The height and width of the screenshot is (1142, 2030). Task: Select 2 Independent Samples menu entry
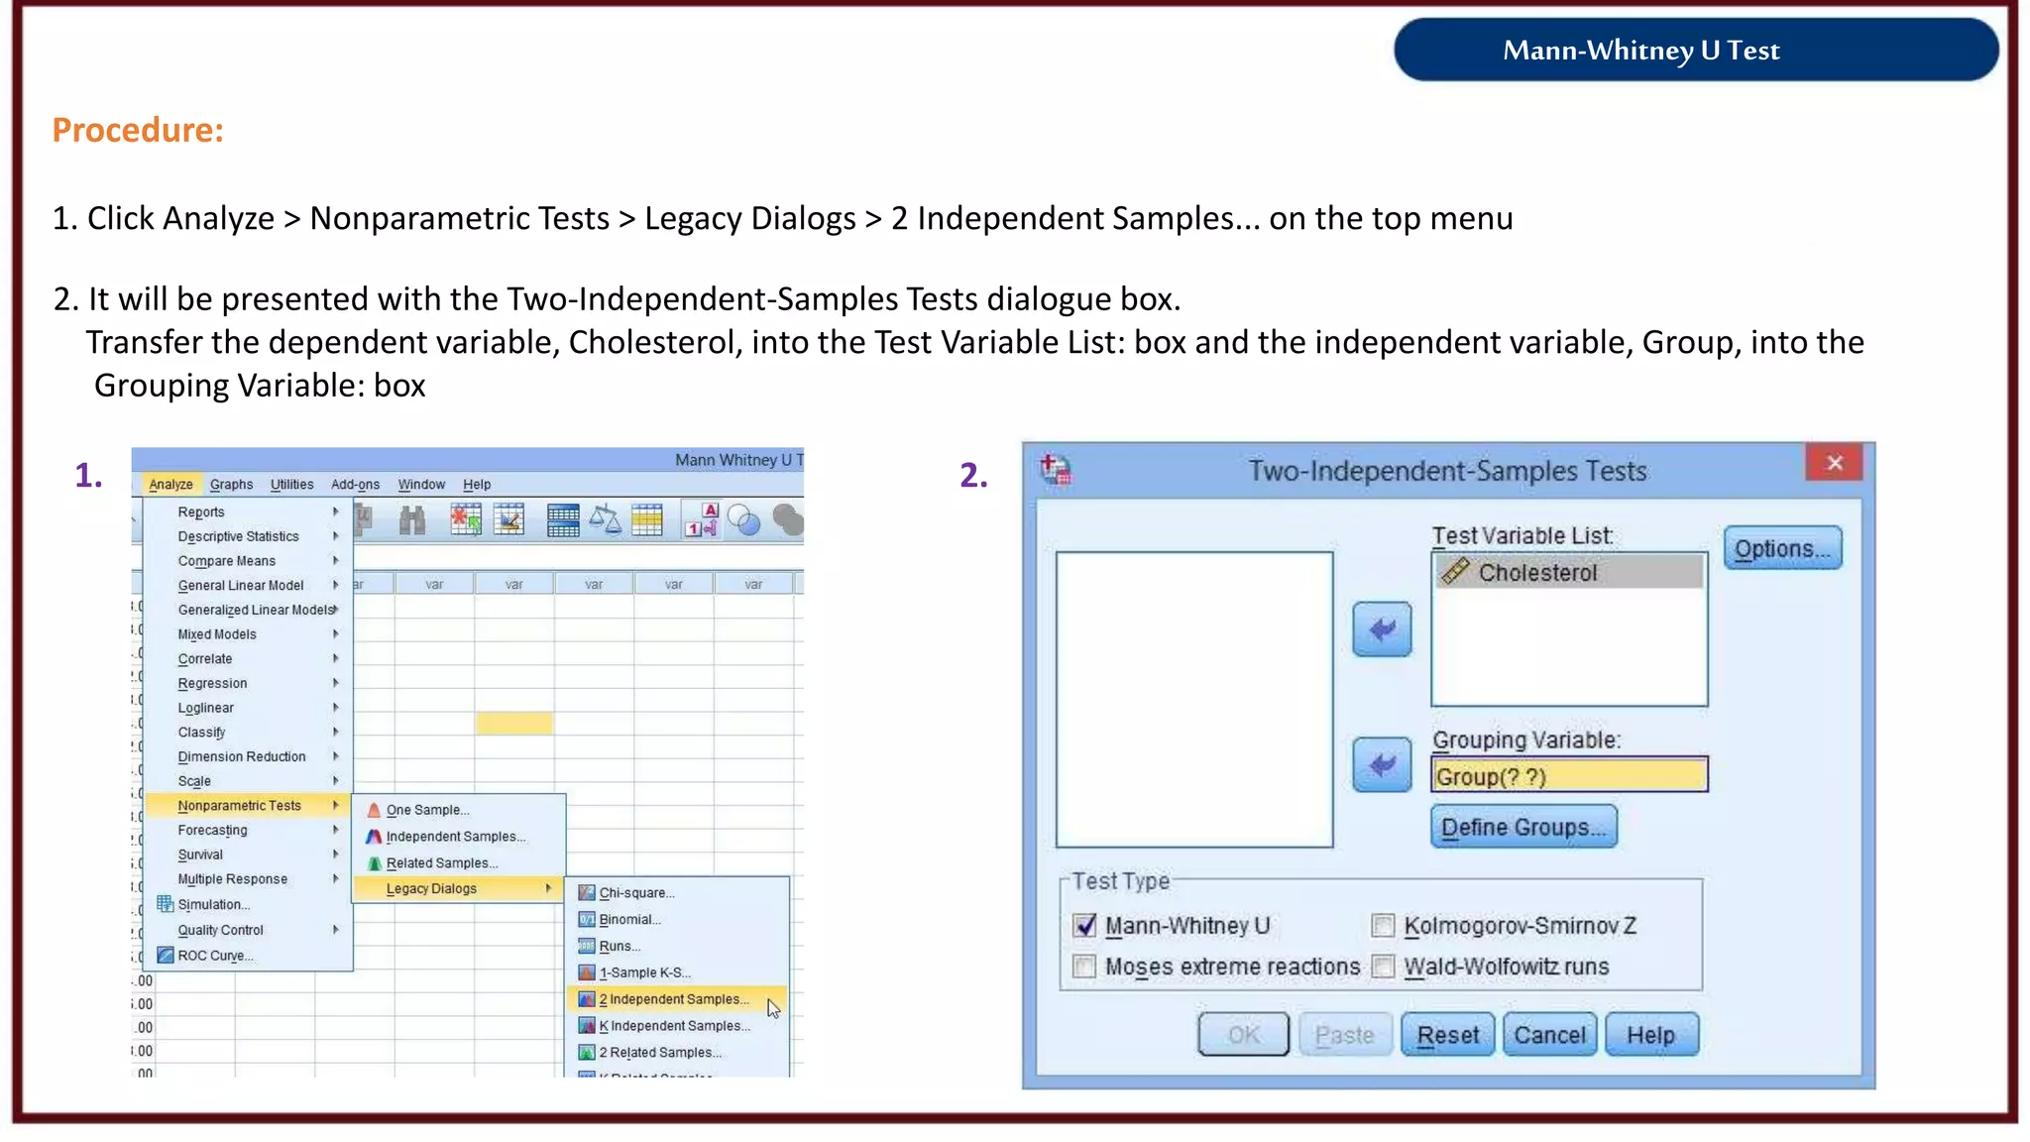[677, 999]
